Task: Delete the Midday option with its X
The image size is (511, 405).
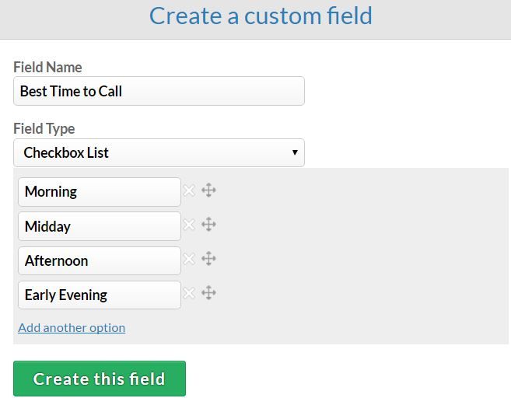Action: click(189, 225)
